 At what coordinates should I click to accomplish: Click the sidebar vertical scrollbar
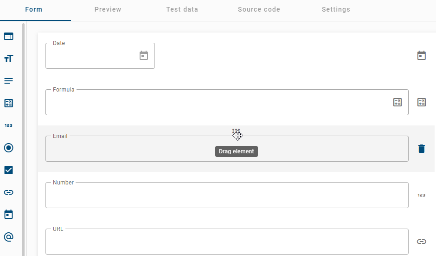pyautogui.click(x=24, y=139)
